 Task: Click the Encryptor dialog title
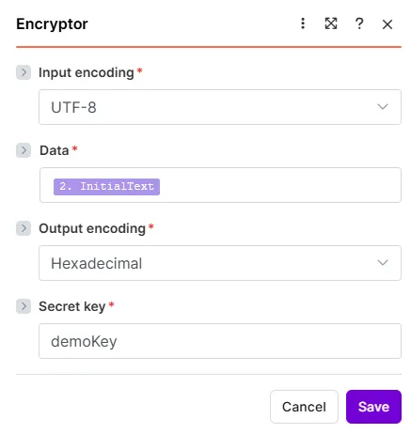coord(52,24)
